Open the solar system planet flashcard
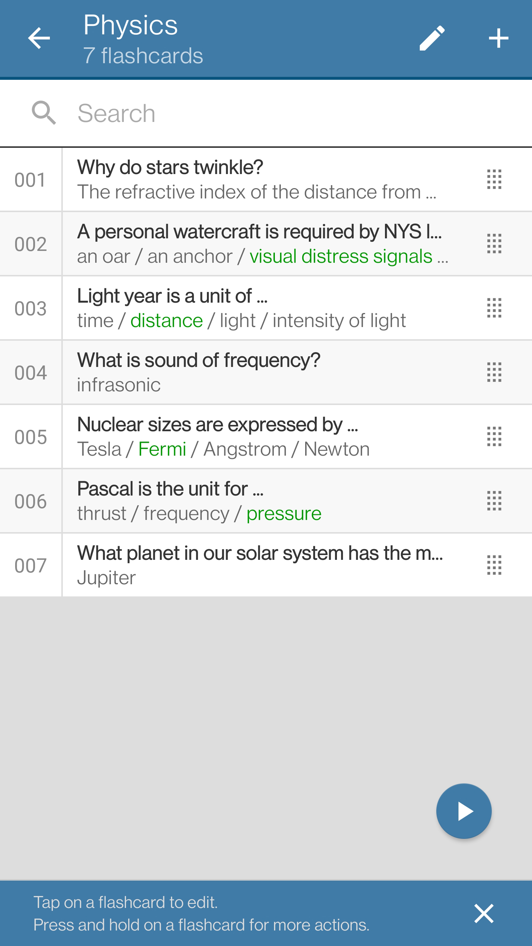Viewport: 532px width, 946px height. [x=259, y=565]
